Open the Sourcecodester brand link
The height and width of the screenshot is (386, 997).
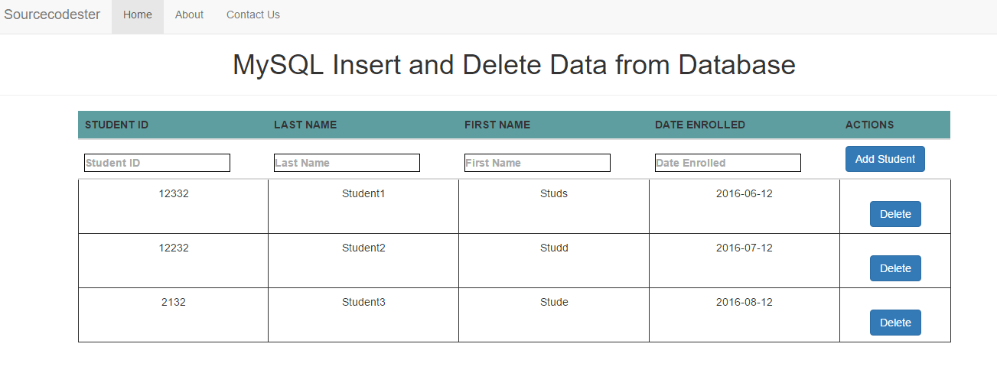coord(52,15)
